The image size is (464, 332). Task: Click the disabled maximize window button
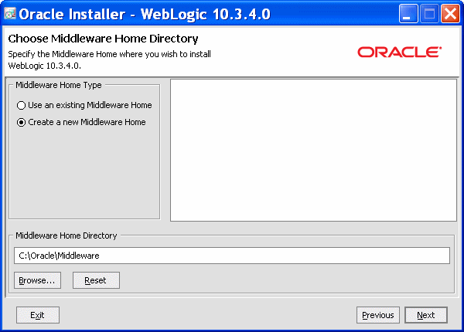click(429, 14)
